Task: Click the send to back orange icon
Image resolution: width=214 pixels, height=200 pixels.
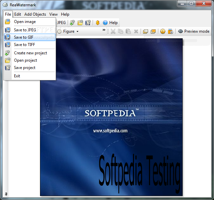Action: click(153, 31)
